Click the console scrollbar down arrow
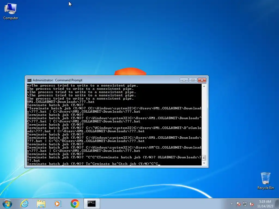 point(204,163)
